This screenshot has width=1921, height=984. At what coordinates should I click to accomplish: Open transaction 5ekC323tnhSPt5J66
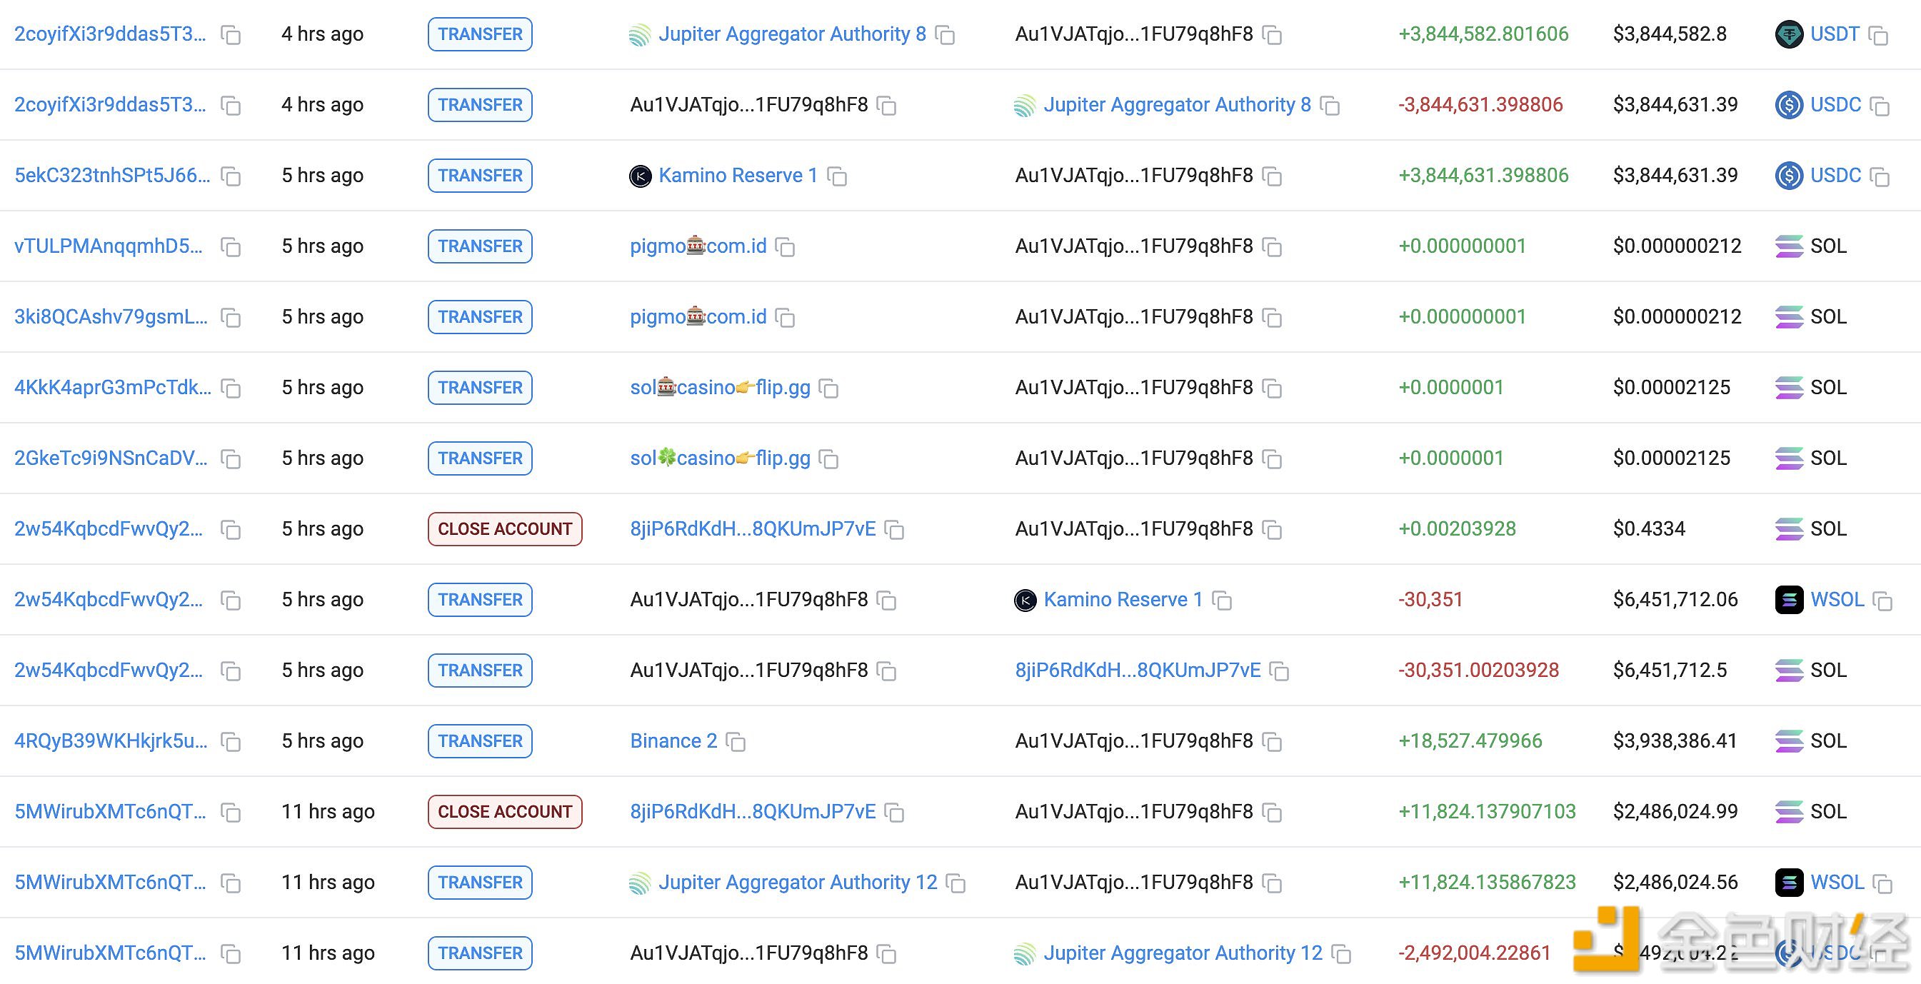point(112,175)
